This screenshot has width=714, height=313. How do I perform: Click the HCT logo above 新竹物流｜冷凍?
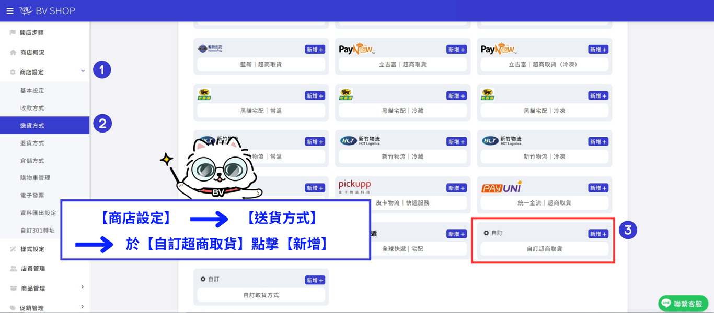[502, 141]
